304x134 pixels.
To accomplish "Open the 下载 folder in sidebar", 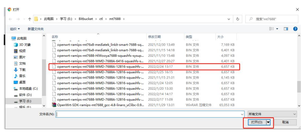I will (22, 70).
